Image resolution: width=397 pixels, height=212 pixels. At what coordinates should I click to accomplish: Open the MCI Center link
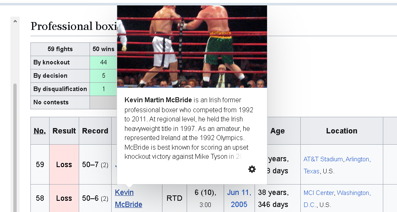[319, 193]
